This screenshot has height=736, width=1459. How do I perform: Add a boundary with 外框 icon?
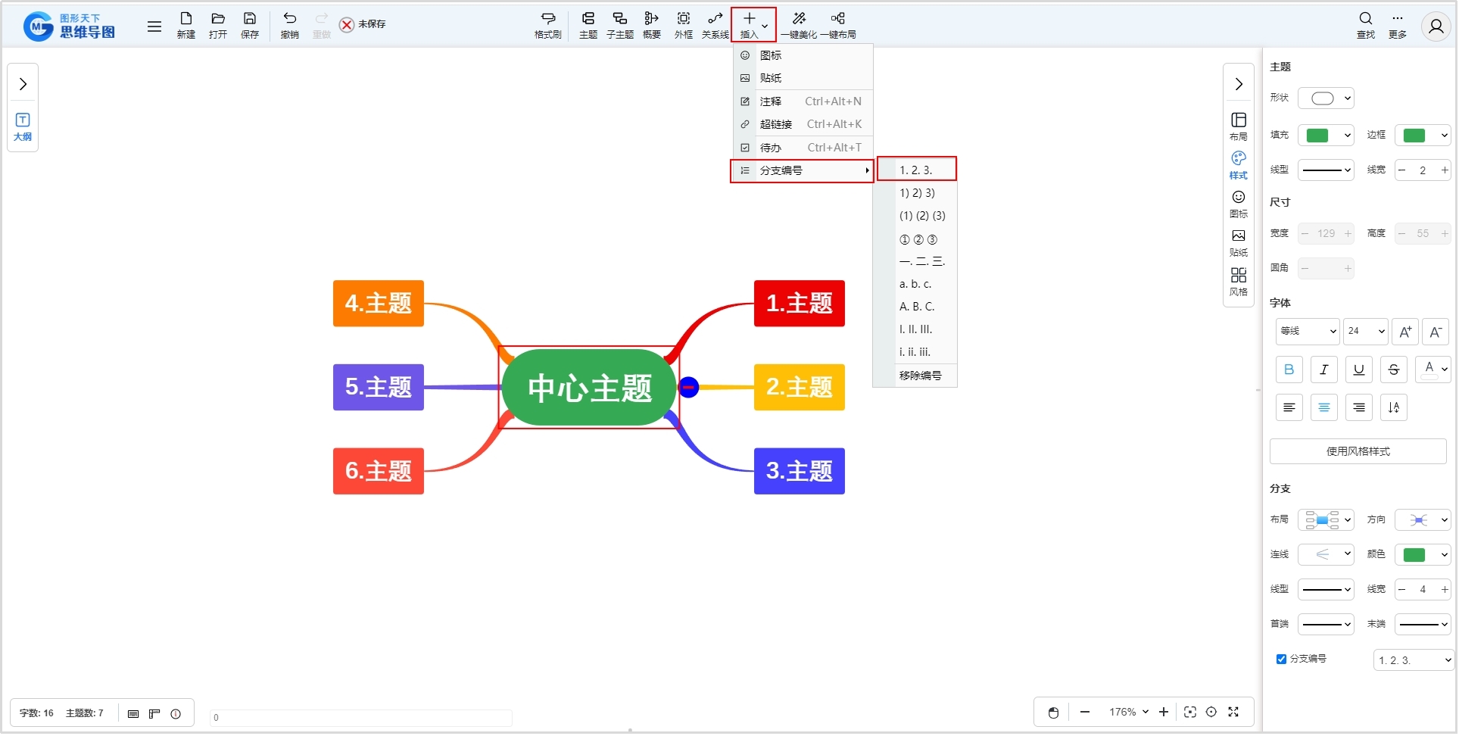(684, 25)
